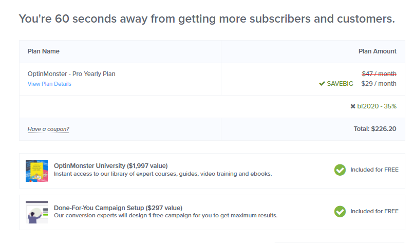The width and height of the screenshot is (413, 243).
Task: Open the OptinMonster University thumbnail image
Action: point(37,171)
